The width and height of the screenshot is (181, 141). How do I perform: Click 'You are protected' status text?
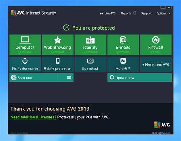pyautogui.click(x=94, y=28)
